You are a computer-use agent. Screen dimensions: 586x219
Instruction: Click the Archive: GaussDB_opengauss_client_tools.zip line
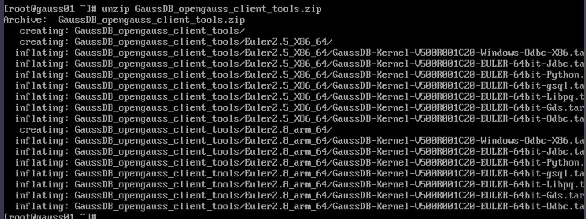coord(124,20)
